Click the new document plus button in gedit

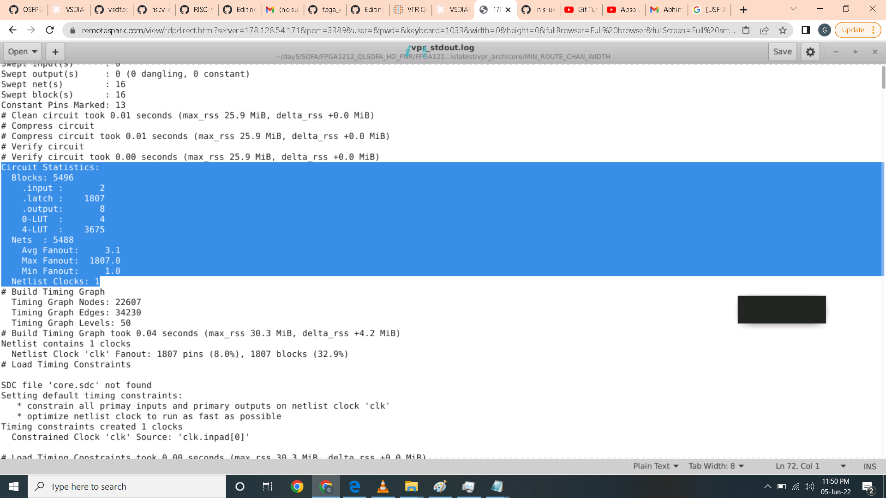pyautogui.click(x=55, y=52)
